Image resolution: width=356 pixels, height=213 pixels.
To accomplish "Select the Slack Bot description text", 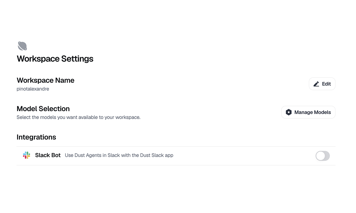I will 119,155.
